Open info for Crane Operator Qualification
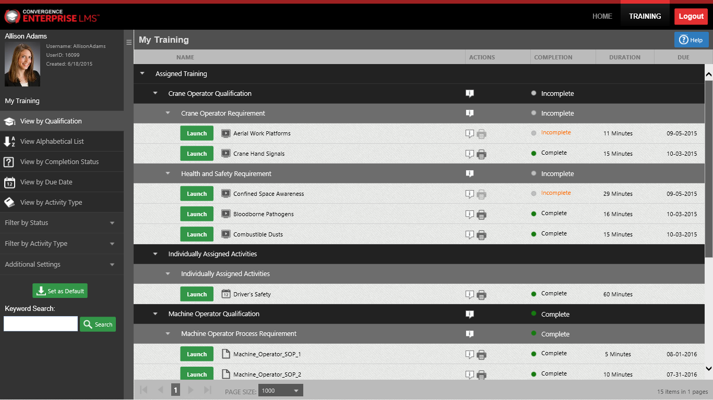The height and width of the screenshot is (400, 713). [470, 94]
